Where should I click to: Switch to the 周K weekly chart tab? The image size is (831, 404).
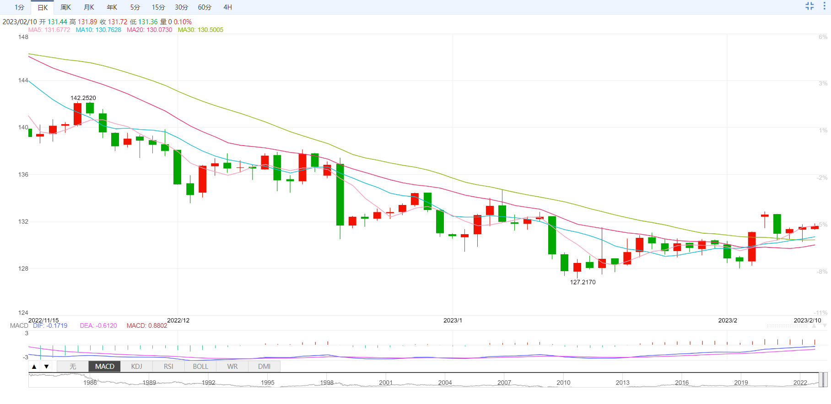pos(65,7)
